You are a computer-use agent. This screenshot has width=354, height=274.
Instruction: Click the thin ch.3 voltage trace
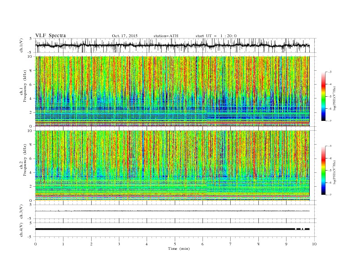[x=172, y=211]
